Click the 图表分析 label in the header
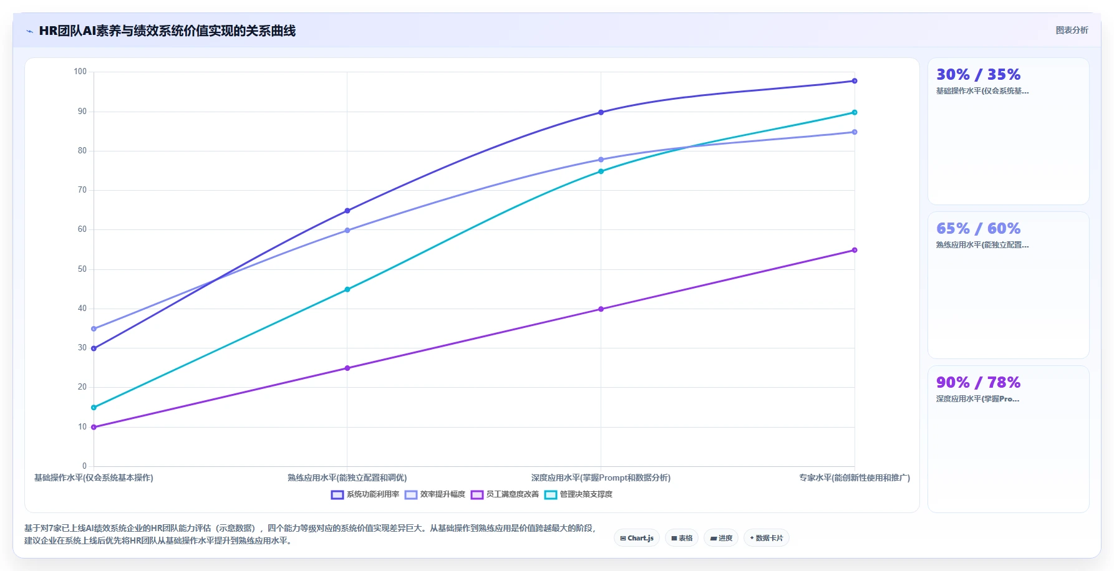Screen dimensions: 1114x571 click(1072, 30)
